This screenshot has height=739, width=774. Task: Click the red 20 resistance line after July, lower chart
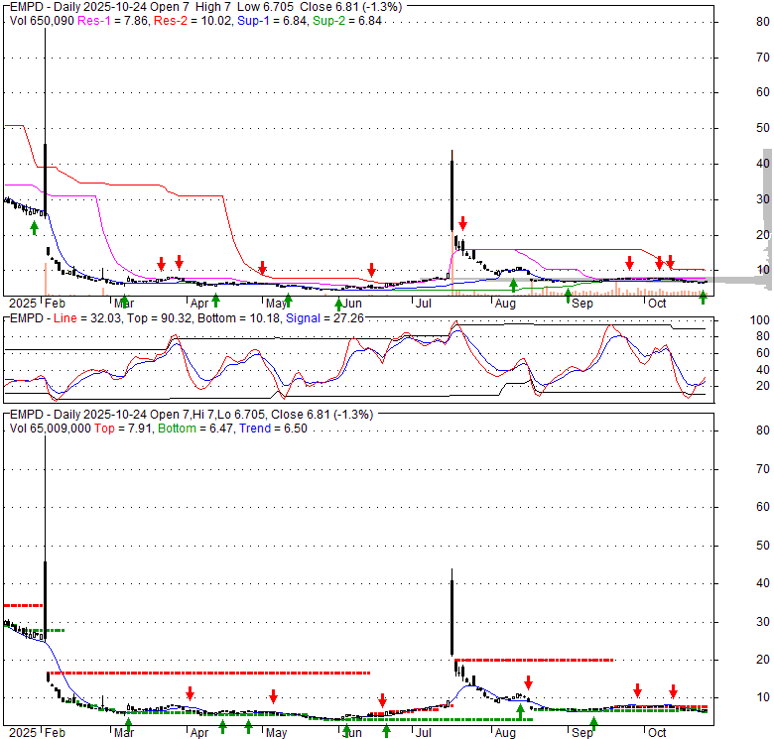pyautogui.click(x=534, y=660)
